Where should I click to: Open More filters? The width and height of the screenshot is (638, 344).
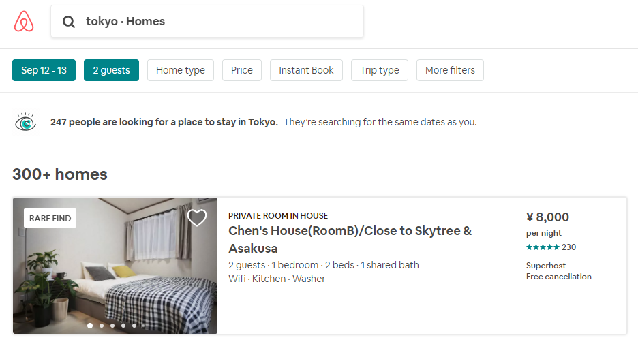click(x=450, y=70)
